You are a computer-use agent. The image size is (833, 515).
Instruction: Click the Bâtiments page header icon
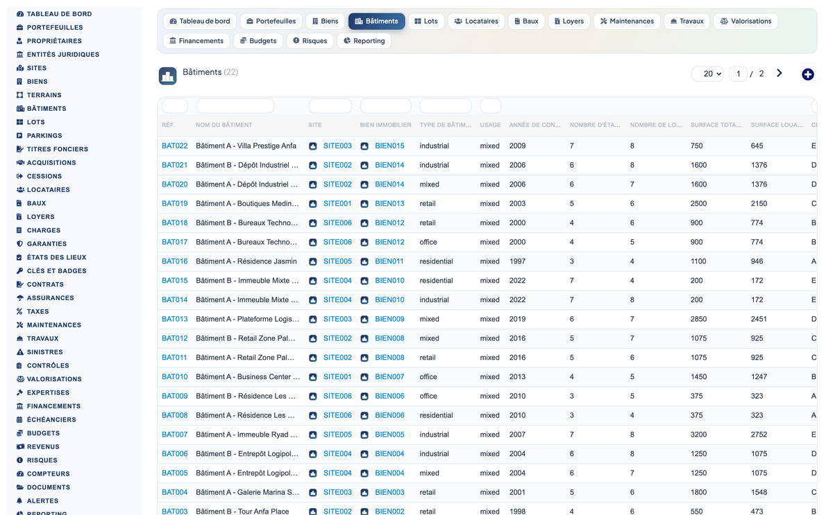click(167, 76)
